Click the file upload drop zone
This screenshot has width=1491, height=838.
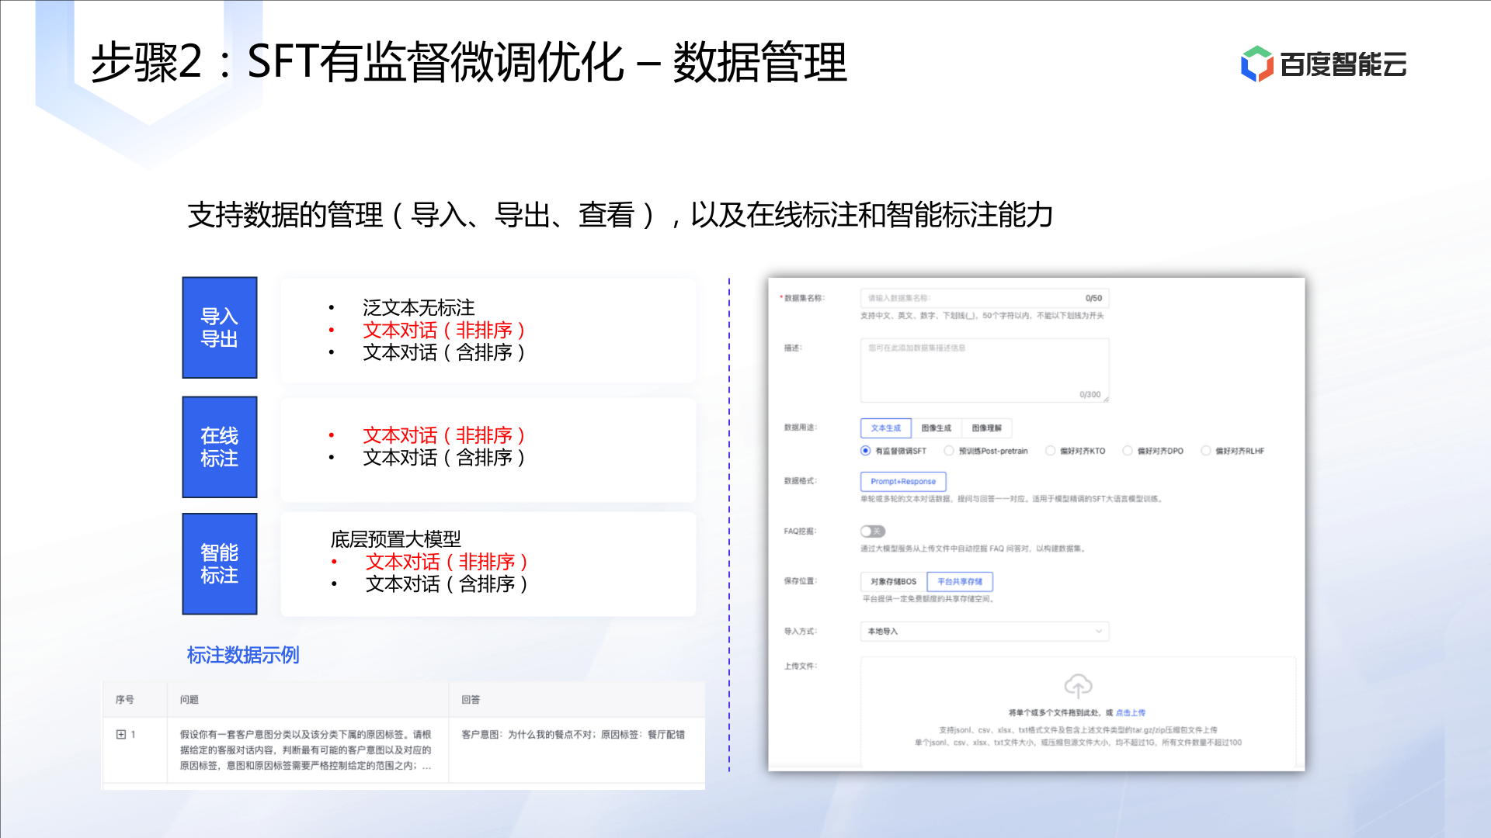[1078, 712]
